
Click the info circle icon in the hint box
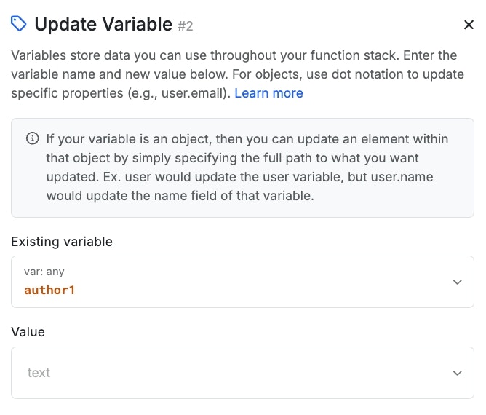pyautogui.click(x=32, y=138)
